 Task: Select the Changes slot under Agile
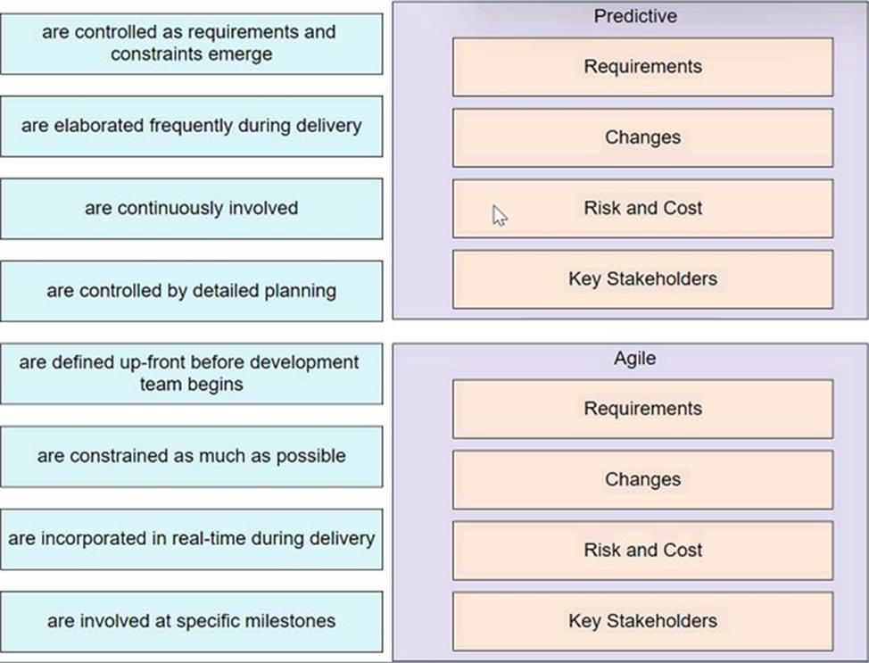pos(642,479)
